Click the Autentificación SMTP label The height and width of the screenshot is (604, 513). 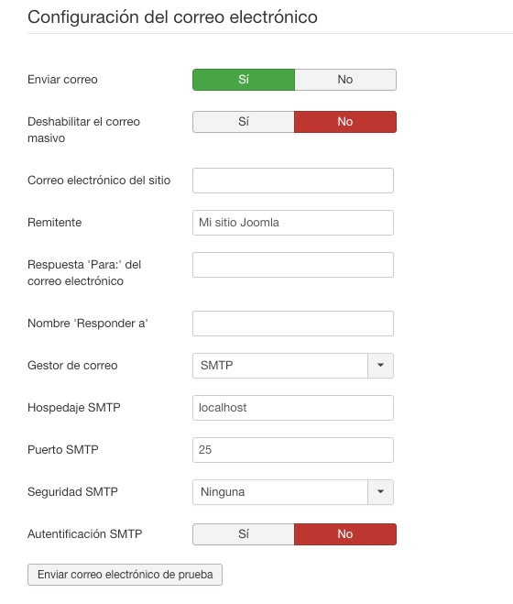click(85, 534)
